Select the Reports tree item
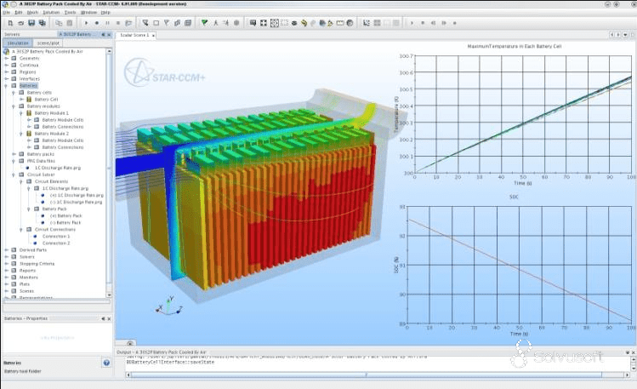This screenshot has width=637, height=389. 27,271
